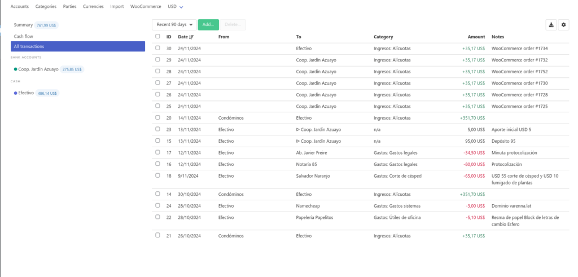The height and width of the screenshot is (277, 578).
Task: Click the blue dot beside Efectivo account
Action: coord(16,93)
